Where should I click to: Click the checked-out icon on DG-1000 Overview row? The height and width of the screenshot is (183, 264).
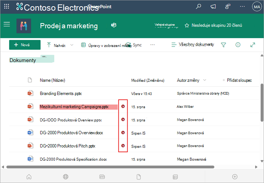point(123,119)
